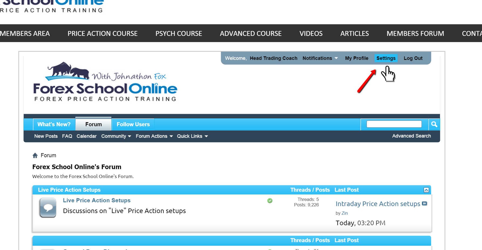Open the Articles section
This screenshot has width=482, height=250.
coord(354,33)
